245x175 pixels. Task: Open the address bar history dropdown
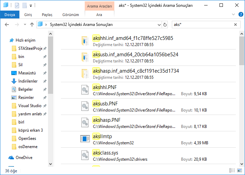tap(159, 25)
